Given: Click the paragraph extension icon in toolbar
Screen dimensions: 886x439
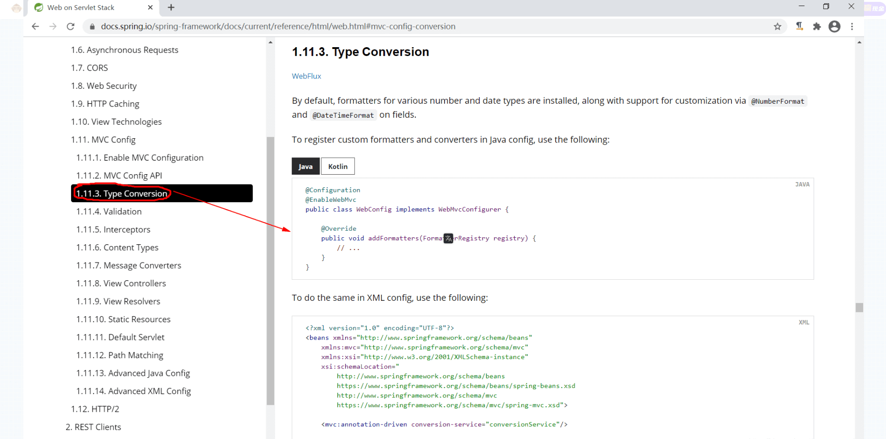Looking at the screenshot, I should point(800,27).
